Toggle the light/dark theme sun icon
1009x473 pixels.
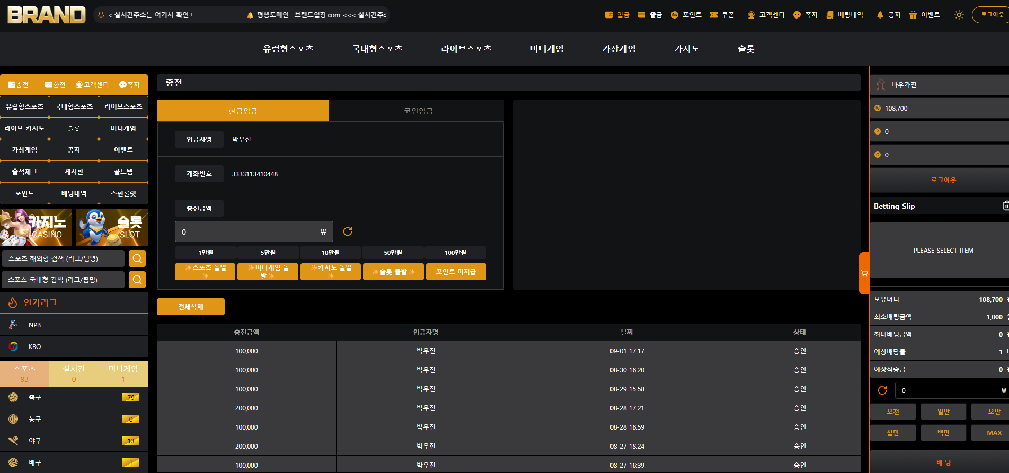[x=959, y=15]
